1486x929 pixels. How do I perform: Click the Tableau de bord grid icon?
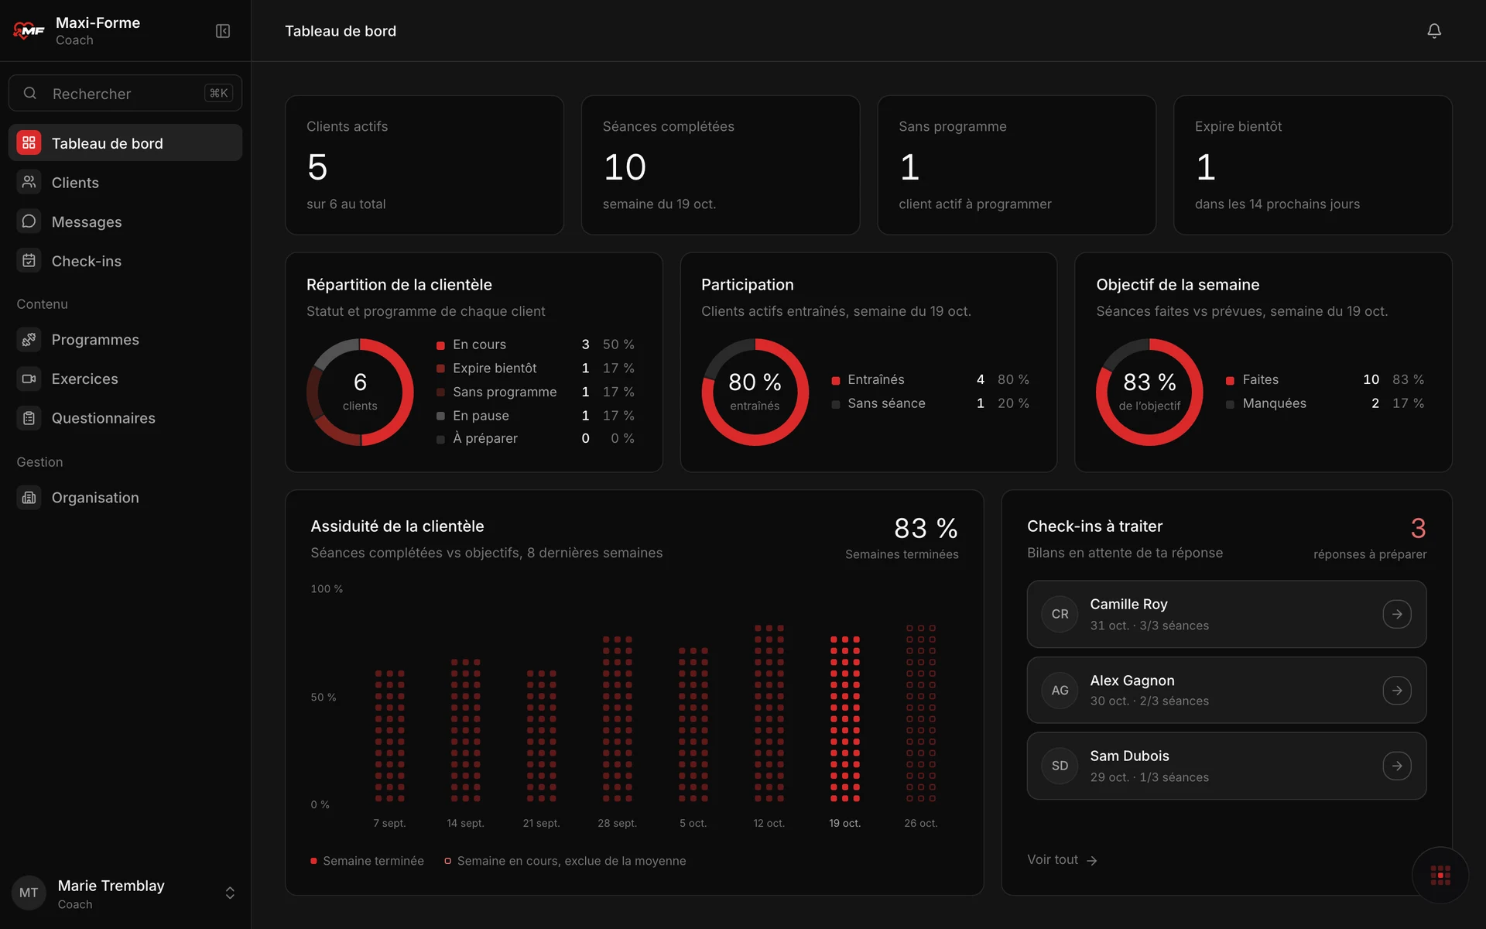(x=29, y=142)
